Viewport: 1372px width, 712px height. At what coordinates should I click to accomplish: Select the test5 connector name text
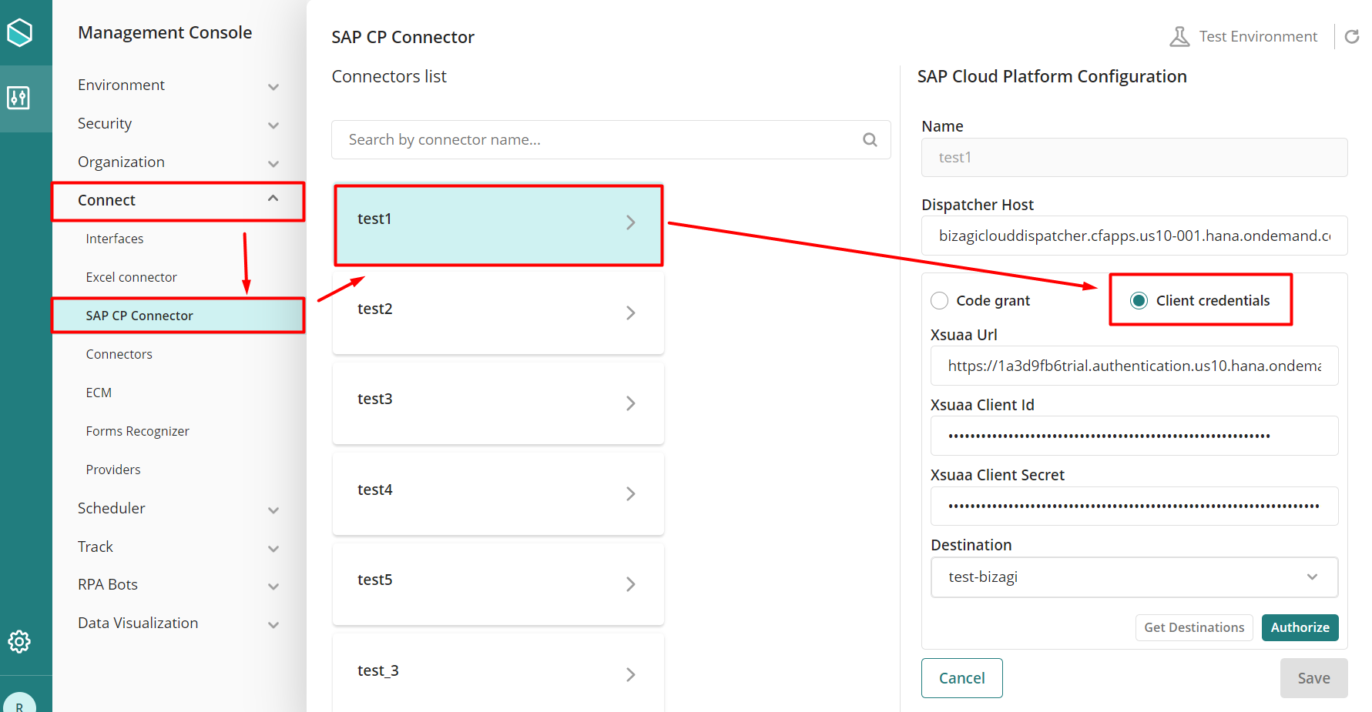click(375, 580)
